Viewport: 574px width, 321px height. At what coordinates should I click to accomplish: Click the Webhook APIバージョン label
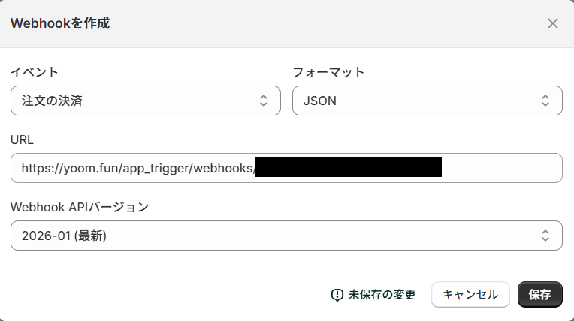pos(80,207)
